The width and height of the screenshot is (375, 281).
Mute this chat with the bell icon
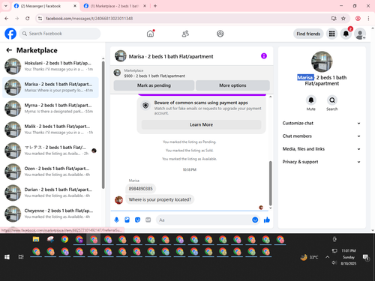pyautogui.click(x=310, y=100)
